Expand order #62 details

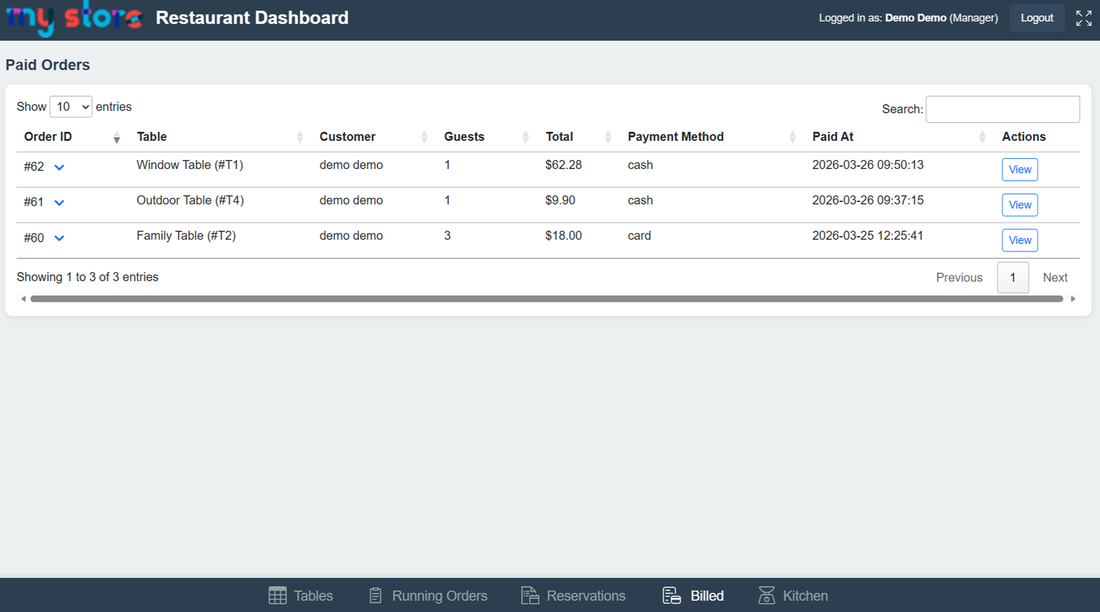[x=59, y=167]
